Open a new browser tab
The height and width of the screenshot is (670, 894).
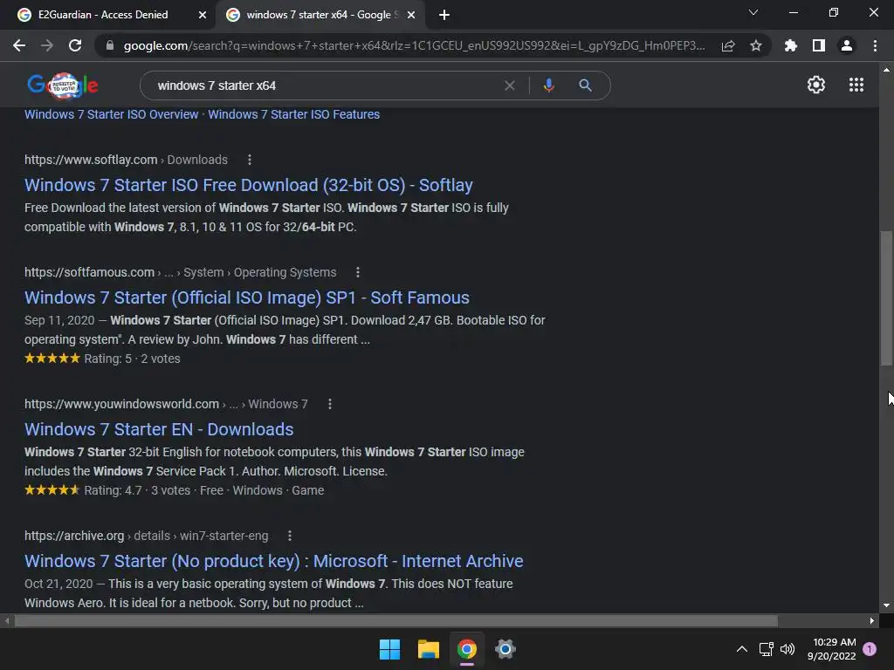tap(444, 15)
